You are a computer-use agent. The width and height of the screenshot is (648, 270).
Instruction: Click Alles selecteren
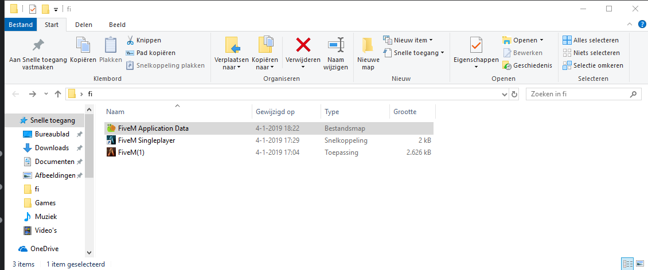click(591, 40)
